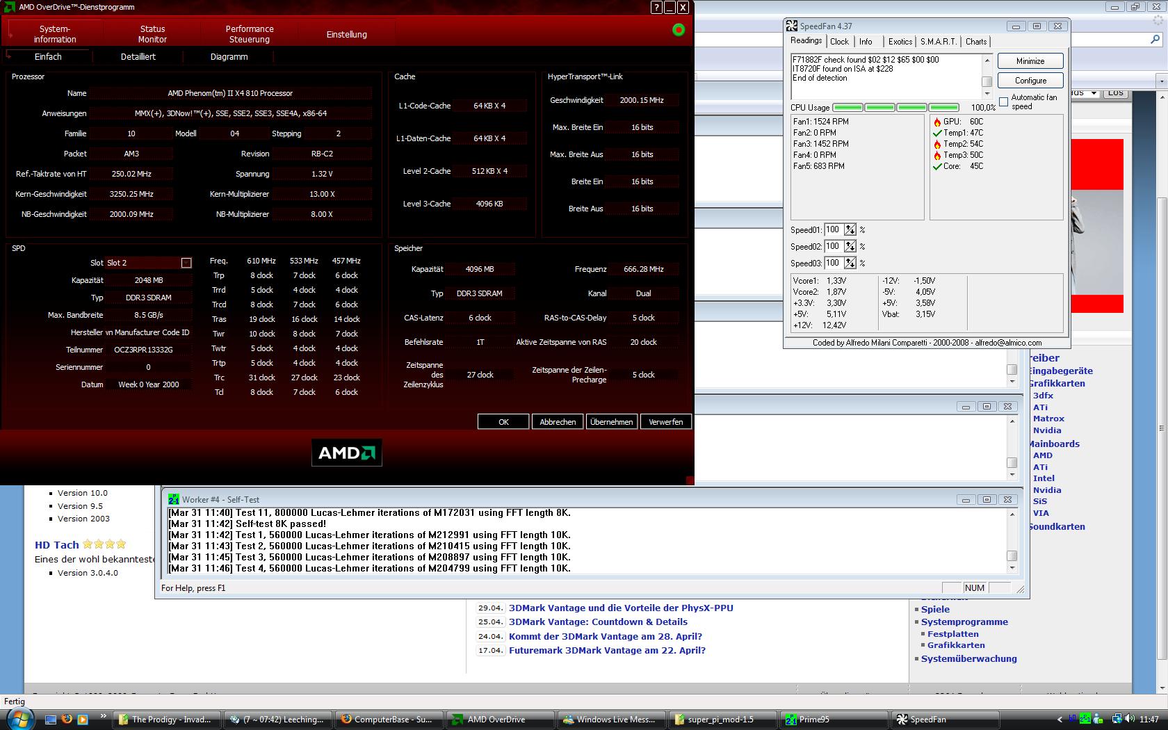Click the green status indicator in AMD OverDrive
The width and height of the screenshot is (1168, 730).
(679, 29)
